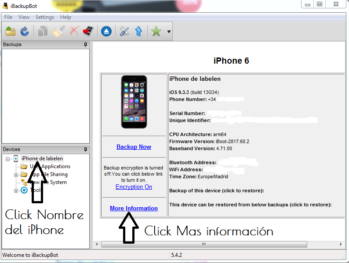Click the red X delete icon
The image size is (349, 263).
click(x=74, y=31)
